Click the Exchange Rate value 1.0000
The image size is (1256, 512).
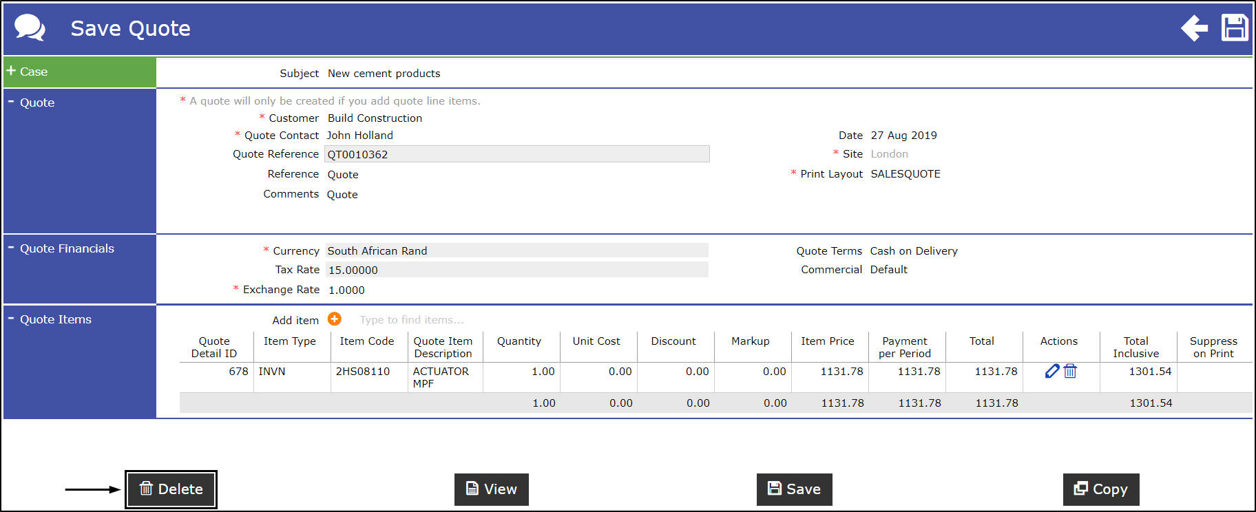(x=346, y=290)
